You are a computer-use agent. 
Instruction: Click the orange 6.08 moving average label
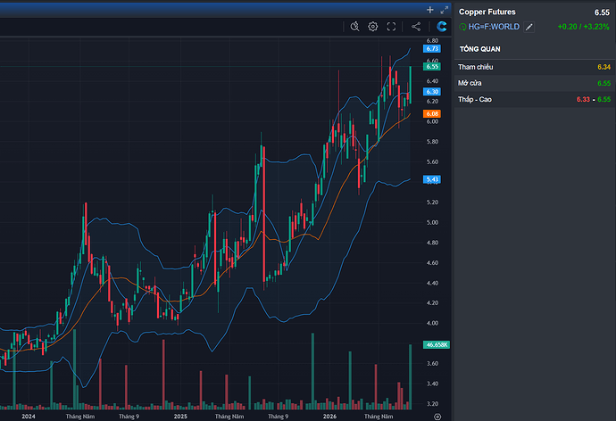tap(432, 114)
